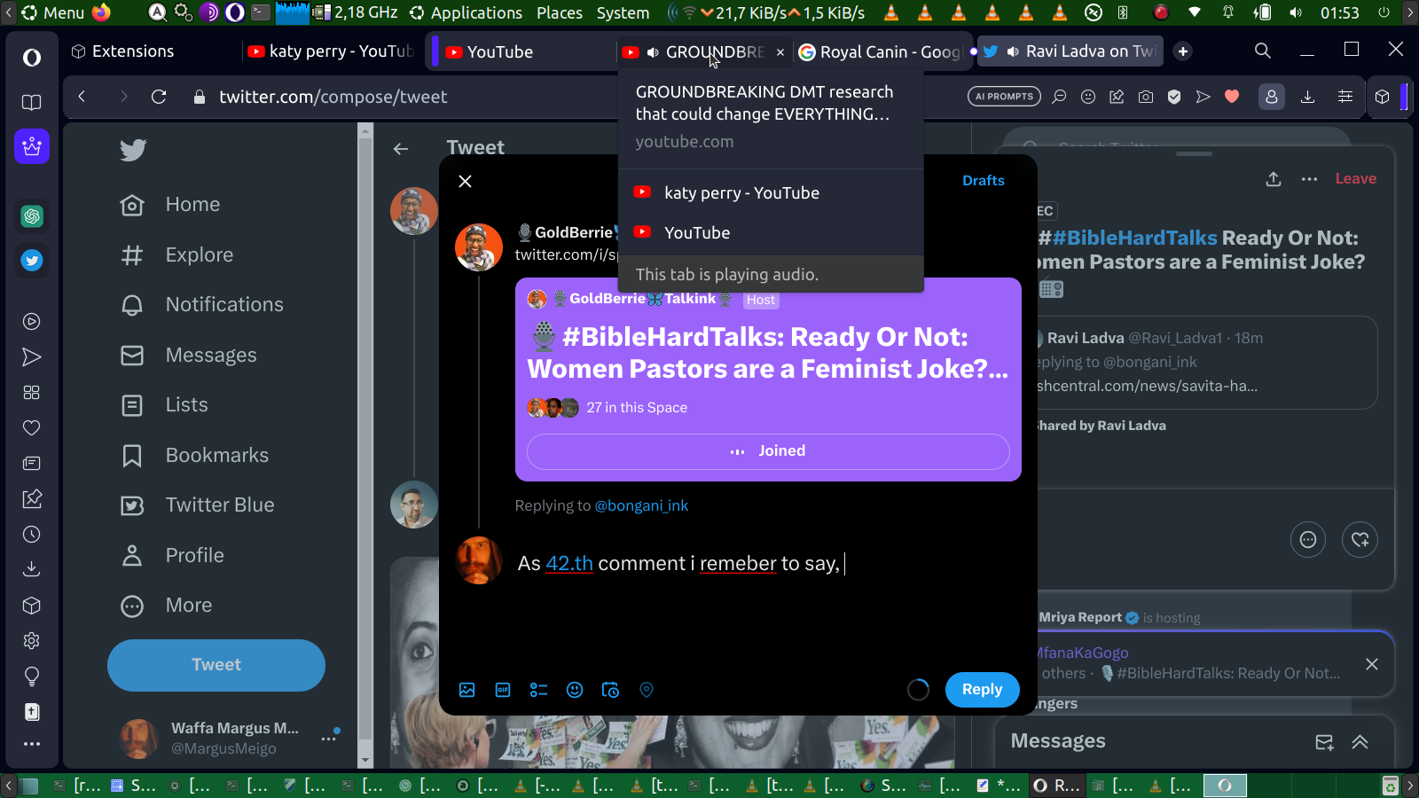This screenshot has height=798, width=1419.
Task: Click the ad-blocker shield icon in address bar
Action: [1174, 97]
